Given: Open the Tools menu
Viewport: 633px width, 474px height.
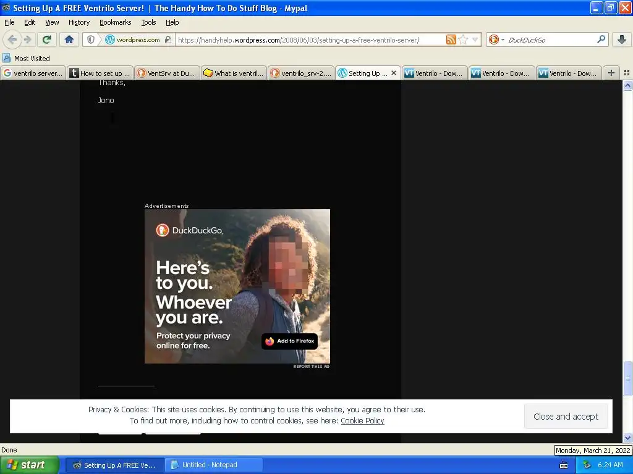Looking at the screenshot, I should [148, 22].
